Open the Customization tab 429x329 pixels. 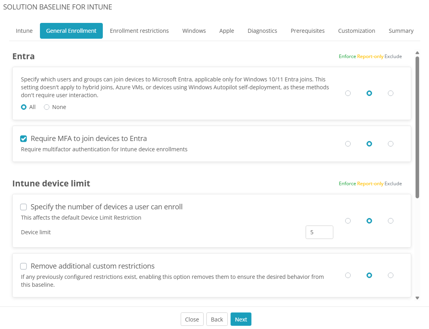coord(357,31)
